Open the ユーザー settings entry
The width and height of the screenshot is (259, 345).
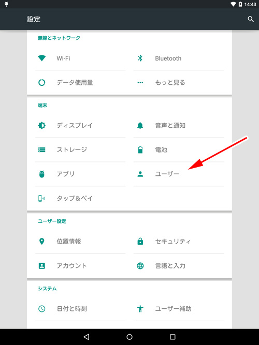[x=179, y=174]
